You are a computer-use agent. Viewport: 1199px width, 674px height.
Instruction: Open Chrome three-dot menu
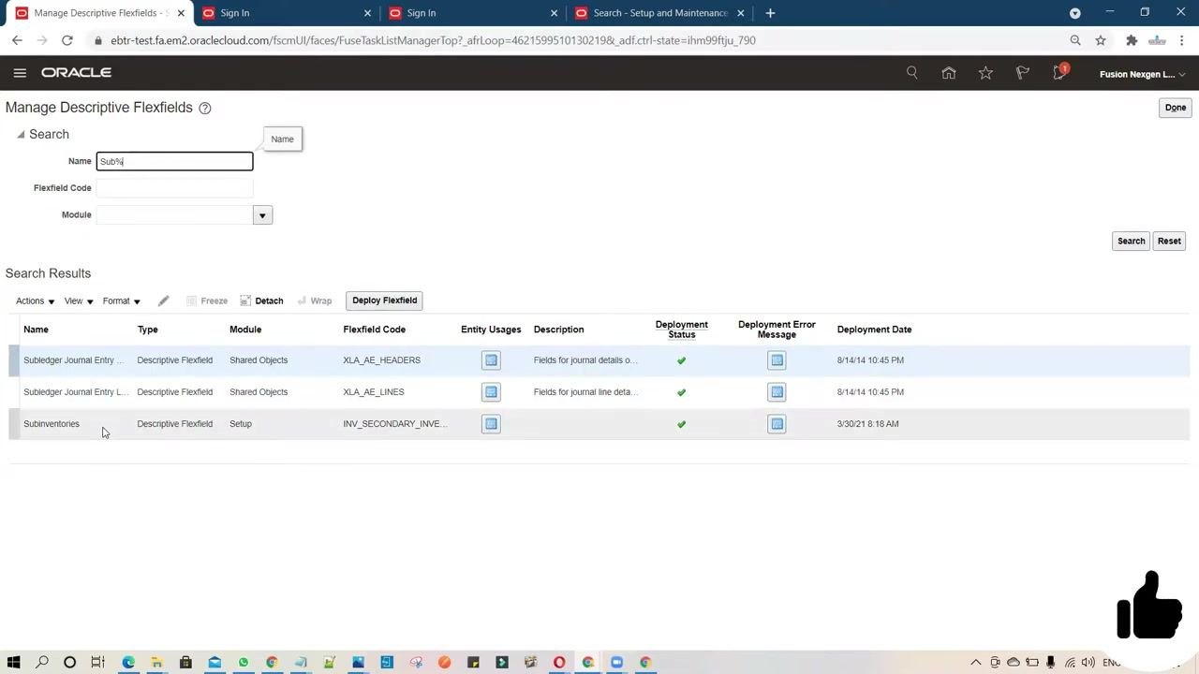1182,40
